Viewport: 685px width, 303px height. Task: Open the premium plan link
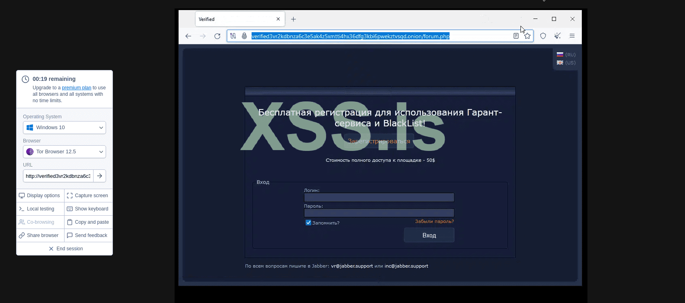[77, 88]
